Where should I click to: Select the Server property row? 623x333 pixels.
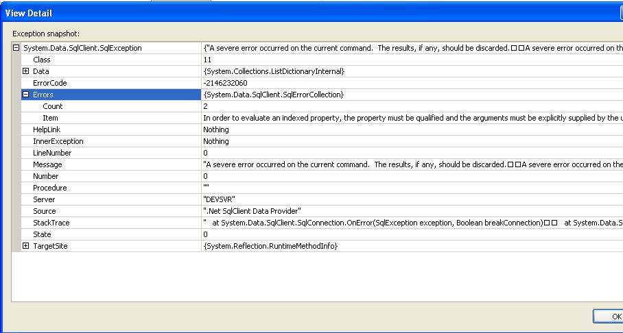(x=44, y=199)
